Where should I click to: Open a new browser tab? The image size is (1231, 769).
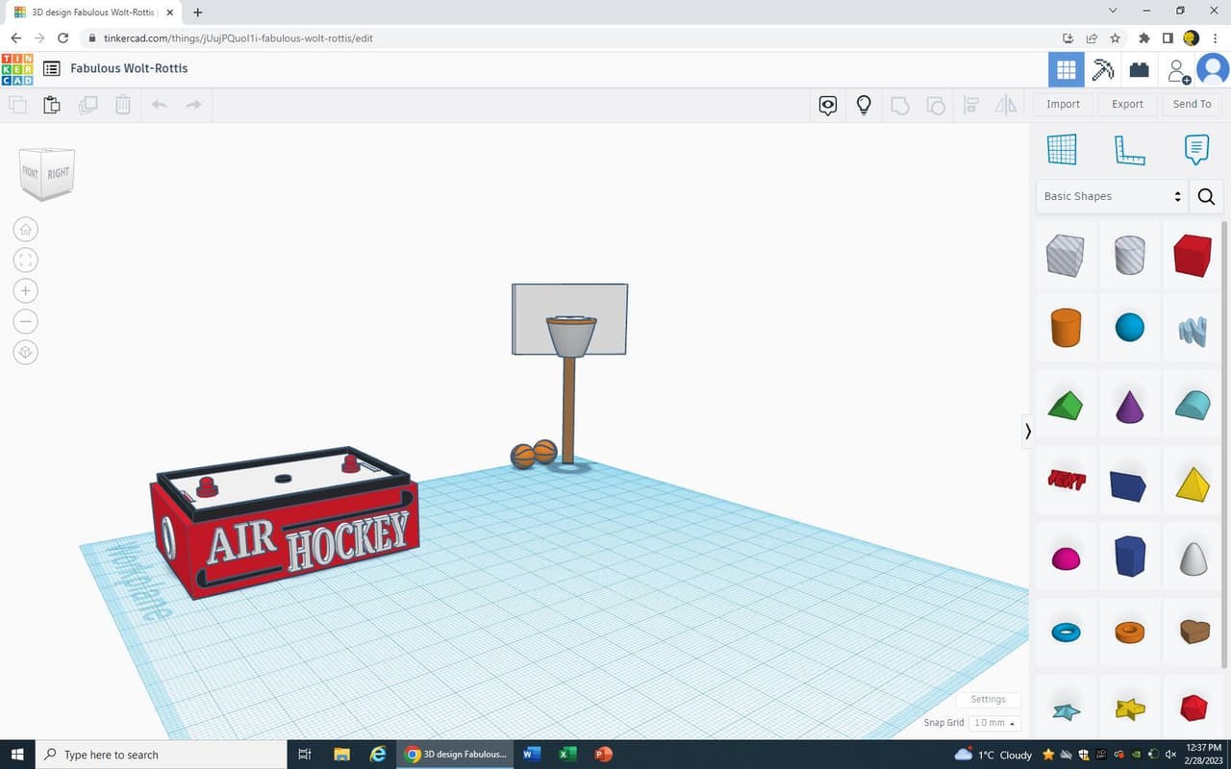point(198,12)
